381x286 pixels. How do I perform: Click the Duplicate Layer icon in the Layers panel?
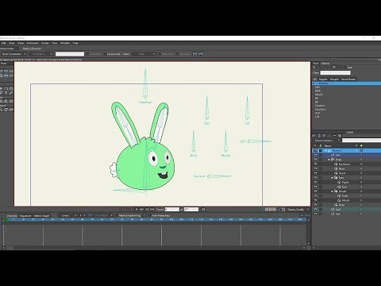(319, 136)
